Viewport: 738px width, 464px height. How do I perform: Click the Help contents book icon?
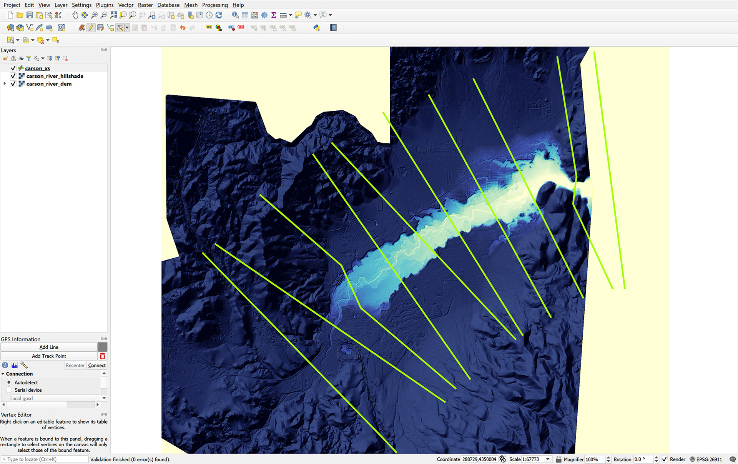click(x=333, y=28)
